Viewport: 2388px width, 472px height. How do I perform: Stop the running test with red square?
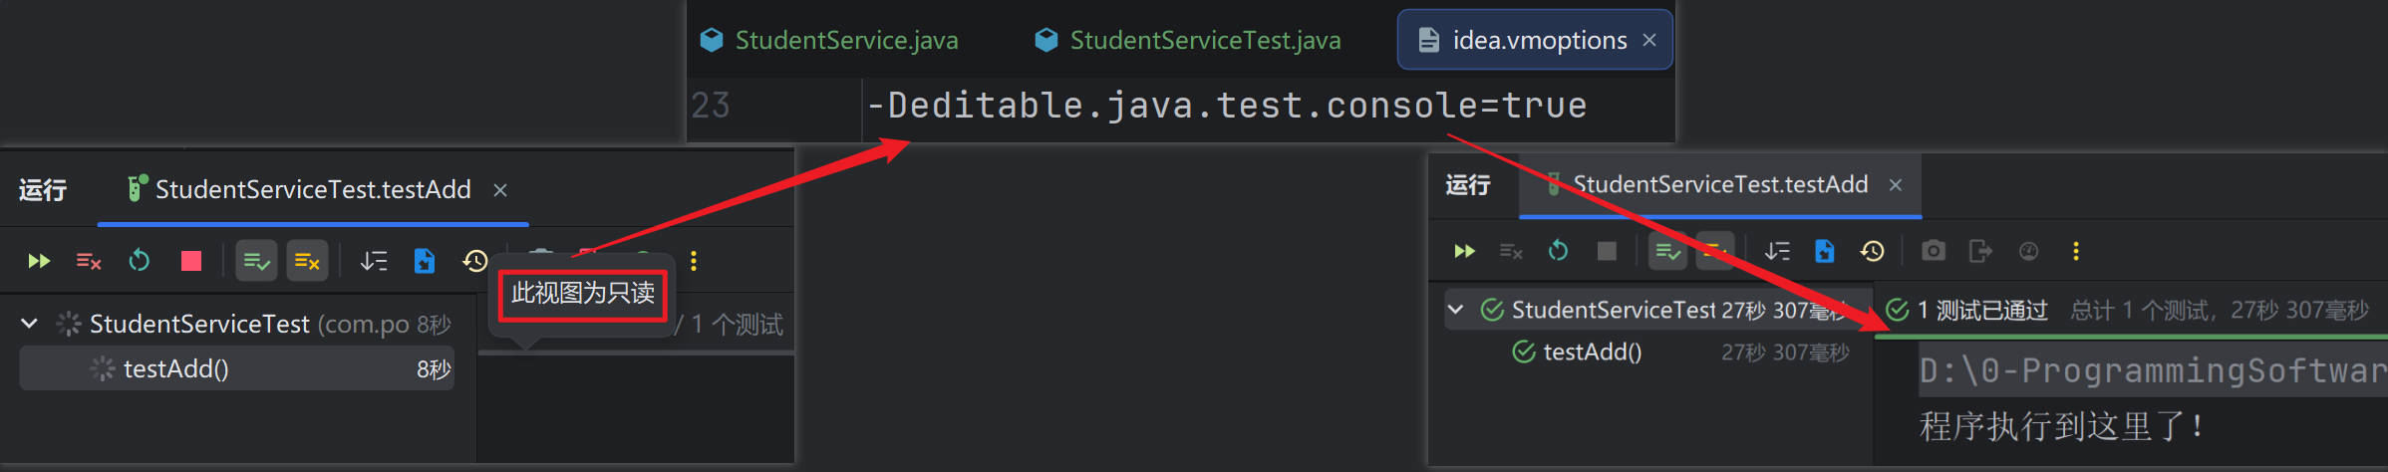tap(190, 261)
